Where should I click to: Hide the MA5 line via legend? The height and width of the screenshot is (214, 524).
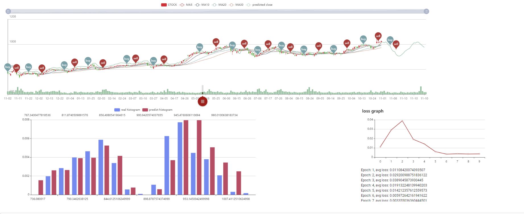pos(186,5)
